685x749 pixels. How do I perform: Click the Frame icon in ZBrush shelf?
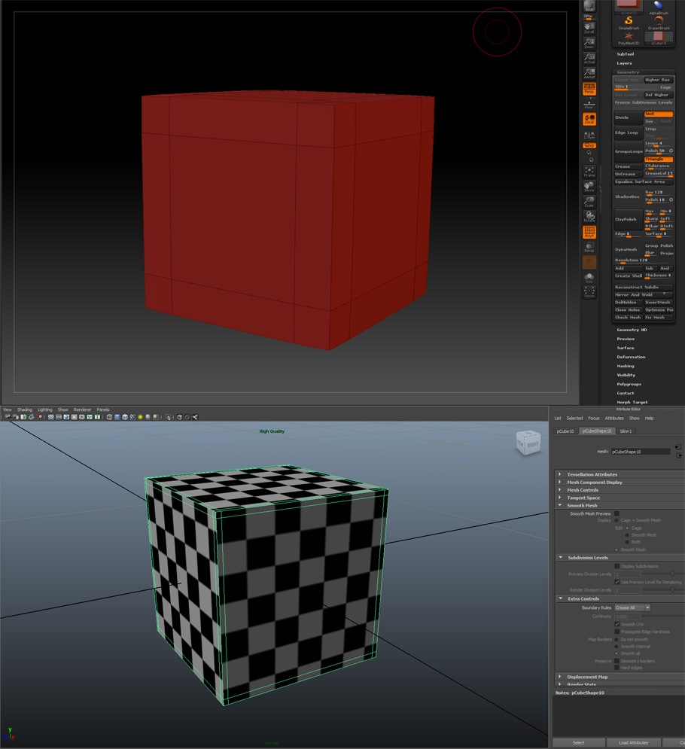(x=589, y=171)
